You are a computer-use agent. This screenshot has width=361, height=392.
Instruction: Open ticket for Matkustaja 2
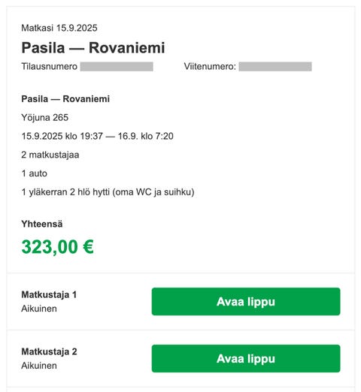click(x=246, y=358)
